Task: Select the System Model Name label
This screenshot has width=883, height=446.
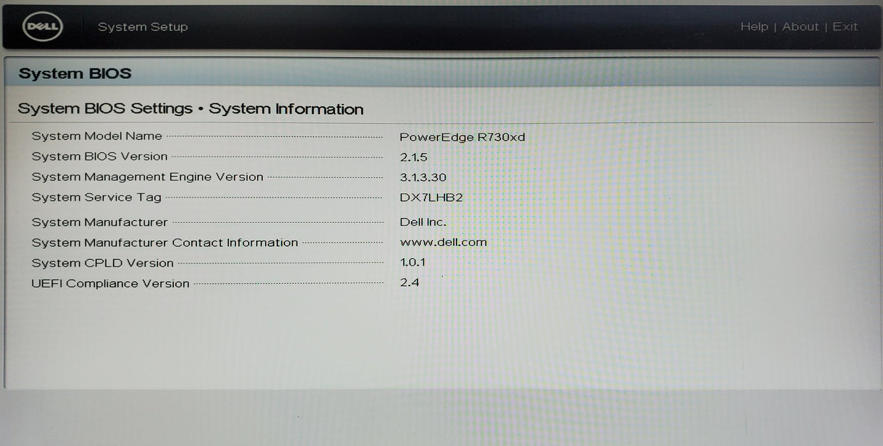Action: pos(97,136)
